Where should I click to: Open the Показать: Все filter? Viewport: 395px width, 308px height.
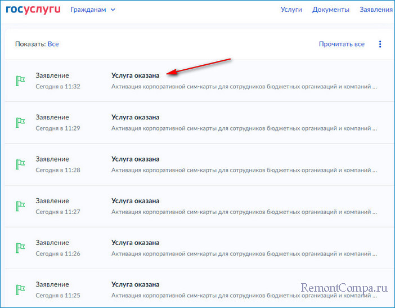pyautogui.click(x=53, y=44)
